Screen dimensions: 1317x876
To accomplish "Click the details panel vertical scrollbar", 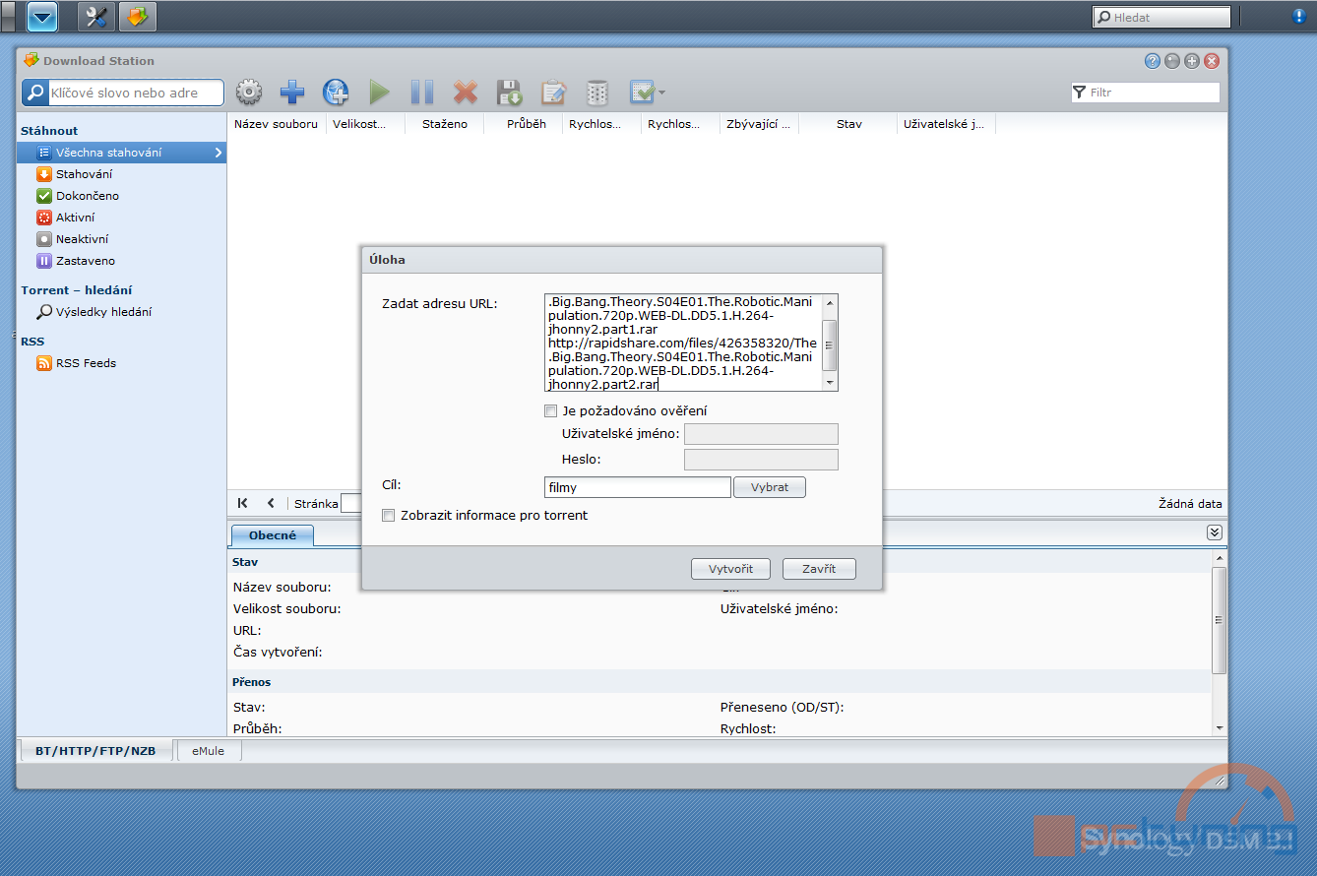I will 1220,620.
